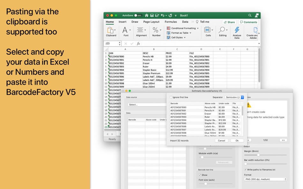303x189 pixels.
Task: Open the Page Layout ribbon tab
Action: pos(151,22)
